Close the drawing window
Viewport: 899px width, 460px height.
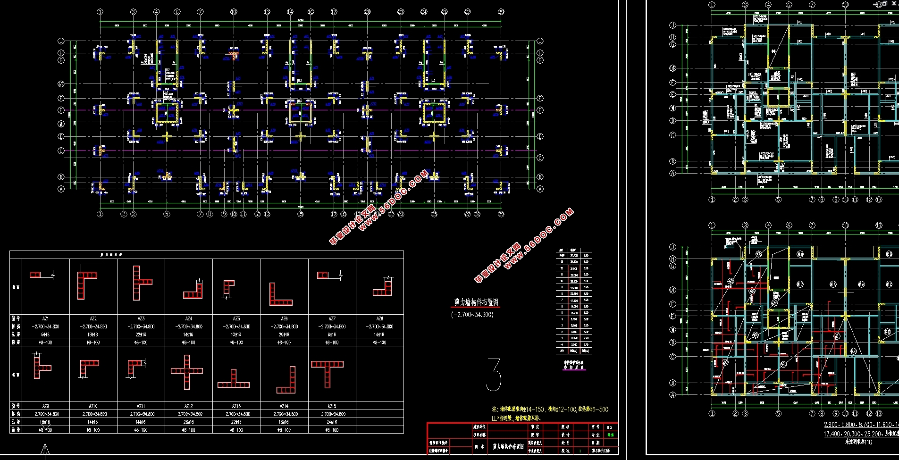click(893, 3)
